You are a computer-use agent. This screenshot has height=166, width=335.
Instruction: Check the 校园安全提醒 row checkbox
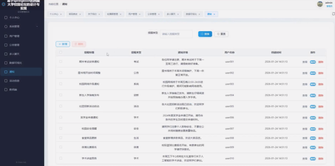tap(61, 128)
